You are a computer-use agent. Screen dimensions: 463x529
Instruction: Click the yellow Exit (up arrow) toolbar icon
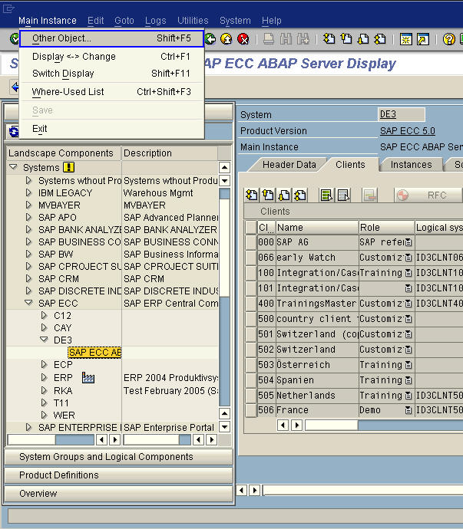[x=227, y=39]
